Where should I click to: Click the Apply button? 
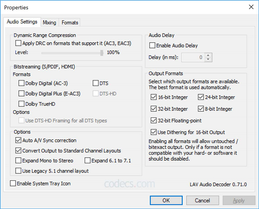[239, 200]
